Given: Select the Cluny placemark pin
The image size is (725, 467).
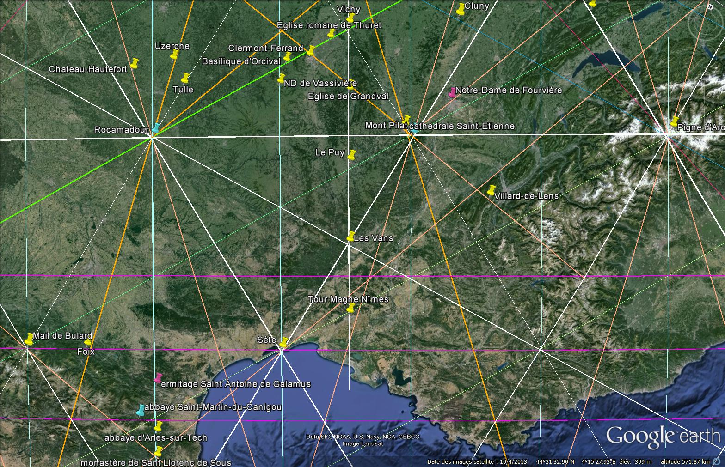Looking at the screenshot, I should [x=461, y=8].
